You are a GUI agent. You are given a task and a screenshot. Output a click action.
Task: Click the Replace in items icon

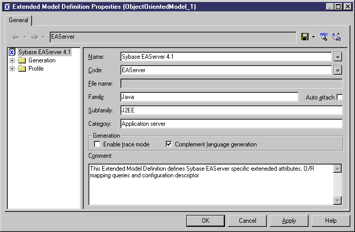336,37
